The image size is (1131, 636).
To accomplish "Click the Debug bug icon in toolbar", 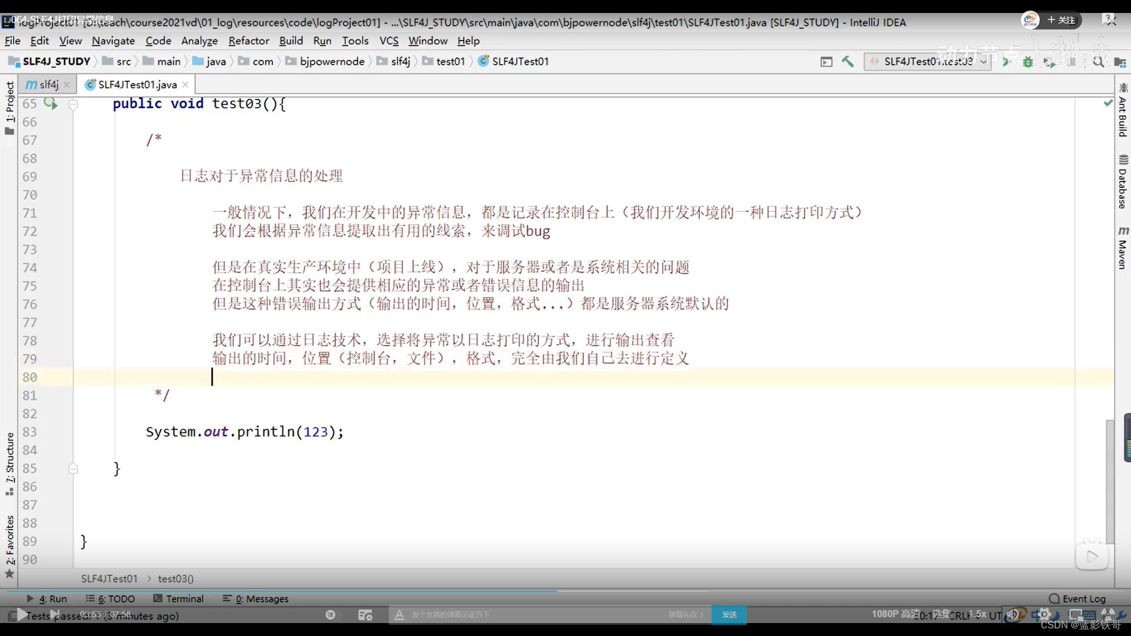I will click(1028, 61).
